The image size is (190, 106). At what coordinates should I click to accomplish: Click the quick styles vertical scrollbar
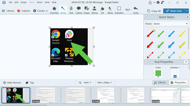(x=189, y=39)
